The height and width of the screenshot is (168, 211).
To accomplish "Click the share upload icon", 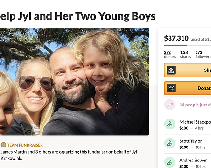I will click(171, 70).
